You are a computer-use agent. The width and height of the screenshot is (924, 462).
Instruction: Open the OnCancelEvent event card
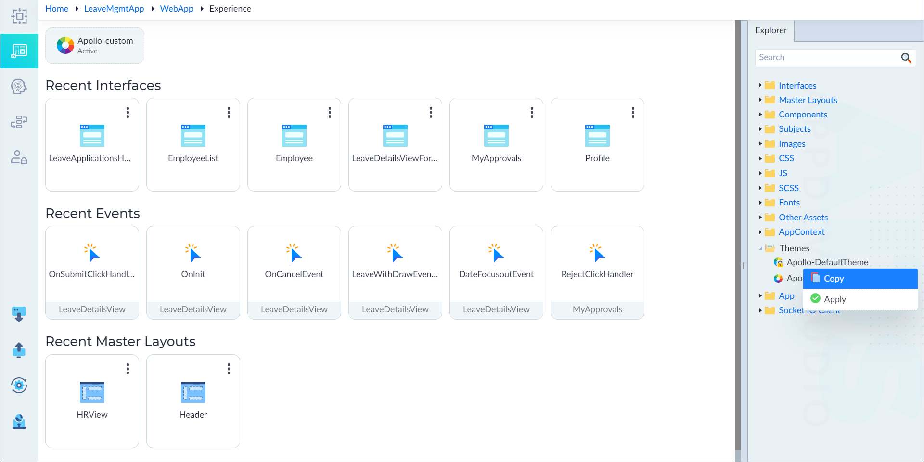pos(294,272)
